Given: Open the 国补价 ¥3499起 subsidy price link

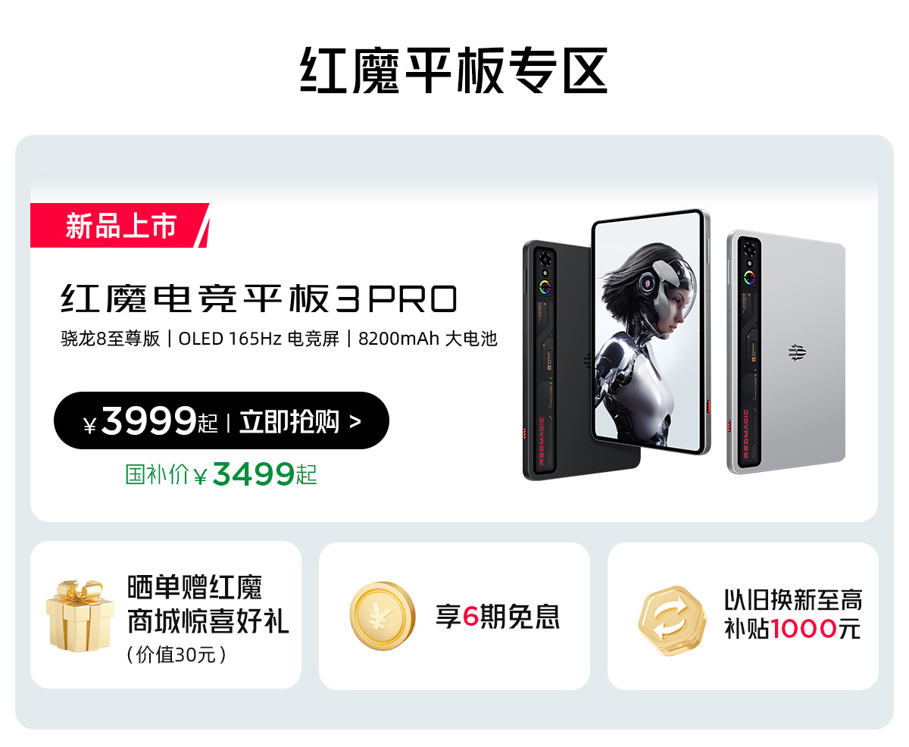Looking at the screenshot, I should (221, 475).
